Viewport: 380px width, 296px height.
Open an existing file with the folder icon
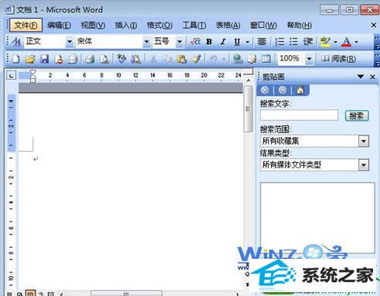click(30, 59)
